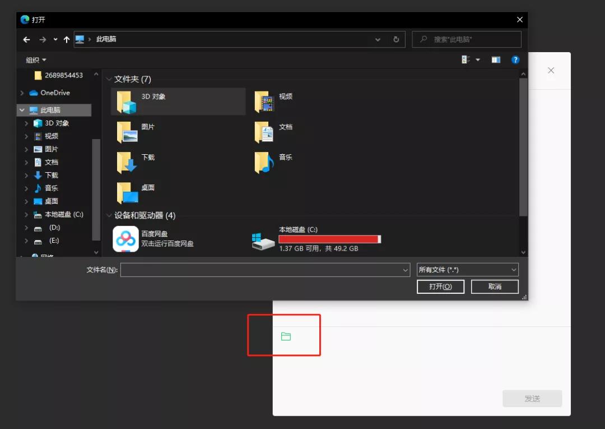Select 下载 in the sidebar tree

(x=46, y=176)
